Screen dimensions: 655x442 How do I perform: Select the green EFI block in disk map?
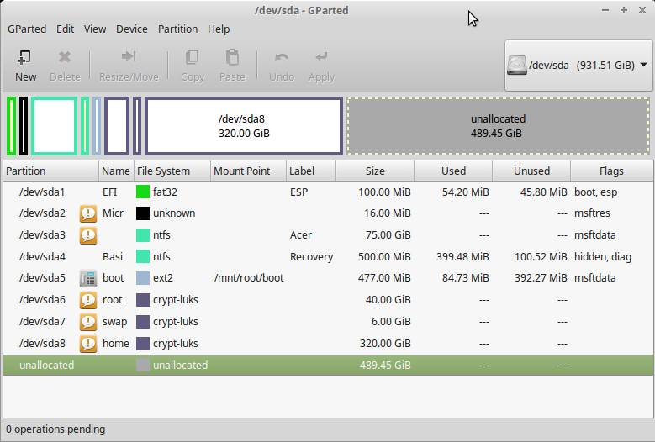pos(11,126)
